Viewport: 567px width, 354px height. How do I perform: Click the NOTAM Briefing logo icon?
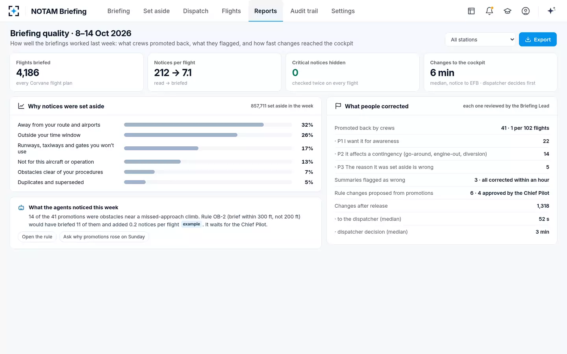coord(14,11)
